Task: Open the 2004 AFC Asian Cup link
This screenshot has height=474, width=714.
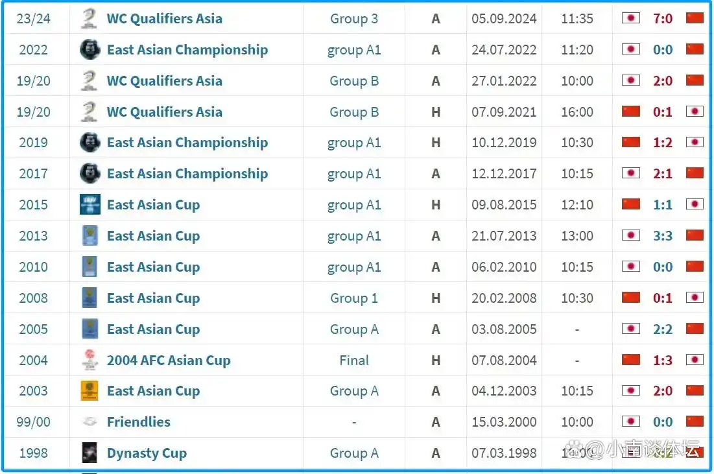Action: (x=169, y=360)
